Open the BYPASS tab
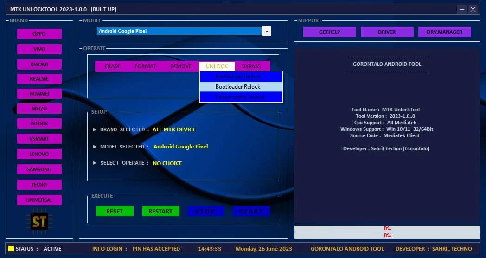Image resolution: width=486 pixels, height=258 pixels. point(251,66)
